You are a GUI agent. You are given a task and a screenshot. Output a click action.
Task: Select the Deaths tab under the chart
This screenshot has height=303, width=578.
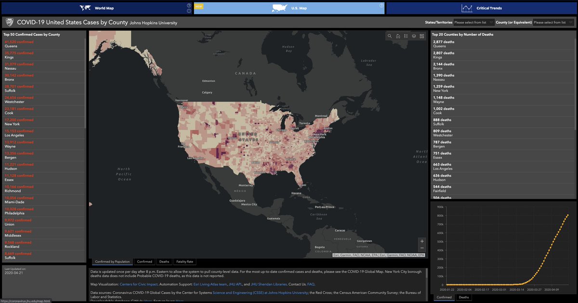[x=463, y=297]
